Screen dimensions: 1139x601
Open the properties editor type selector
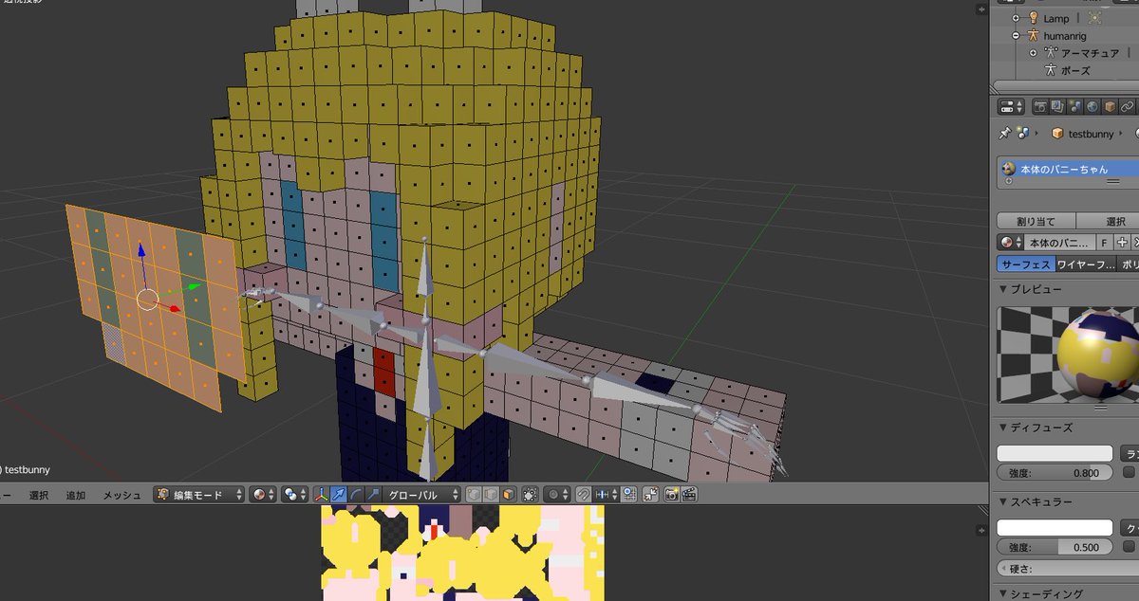(1012, 107)
